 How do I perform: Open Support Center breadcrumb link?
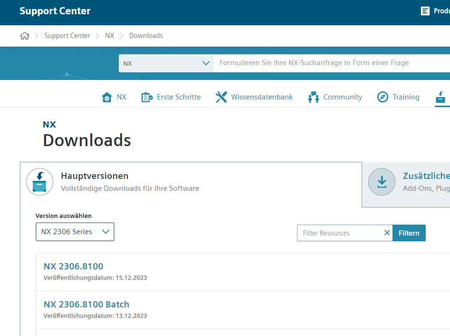tap(67, 36)
